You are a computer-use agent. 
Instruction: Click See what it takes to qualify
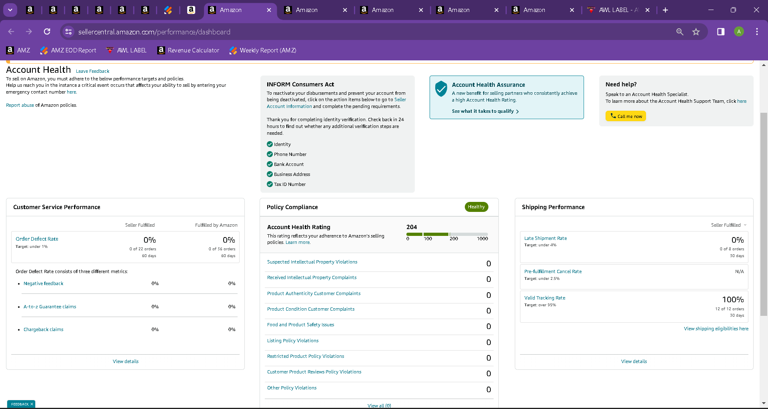tap(485, 111)
